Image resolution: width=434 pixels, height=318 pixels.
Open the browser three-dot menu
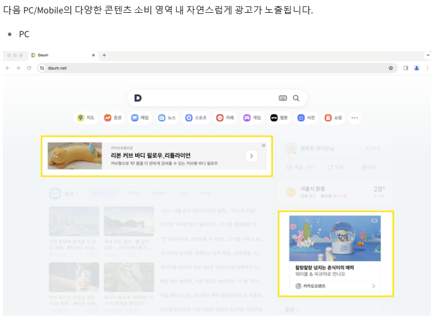[428, 68]
